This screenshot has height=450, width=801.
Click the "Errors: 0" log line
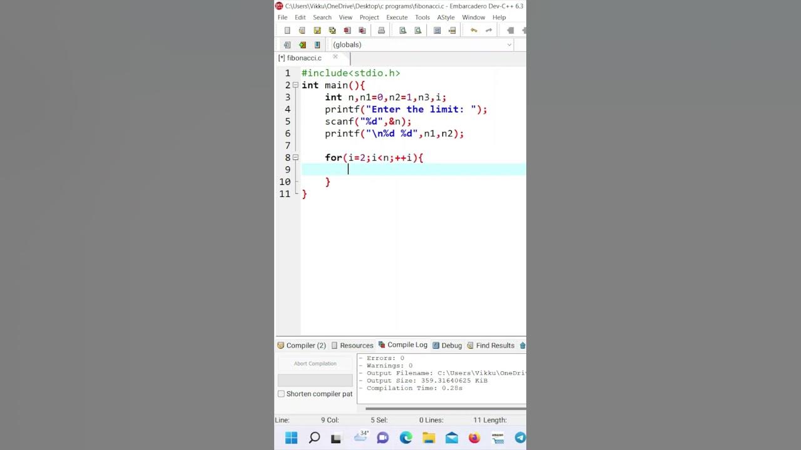click(x=382, y=358)
